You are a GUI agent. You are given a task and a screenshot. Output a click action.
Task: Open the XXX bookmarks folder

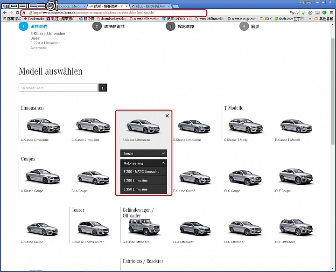coord(266,19)
